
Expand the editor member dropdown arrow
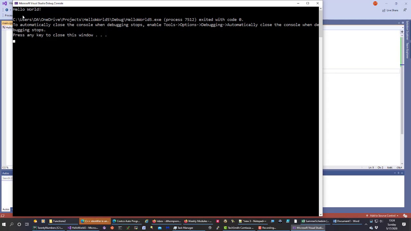coord(402,28)
